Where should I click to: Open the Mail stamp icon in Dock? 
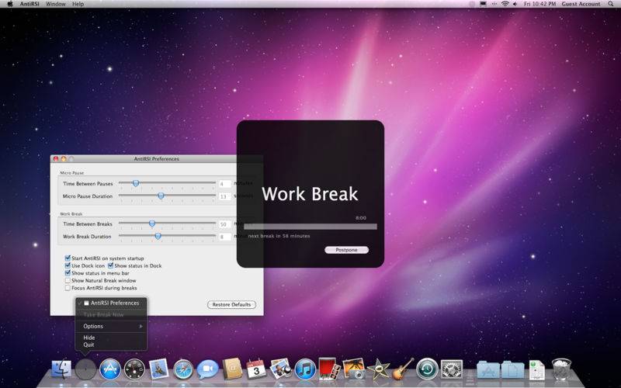159,369
